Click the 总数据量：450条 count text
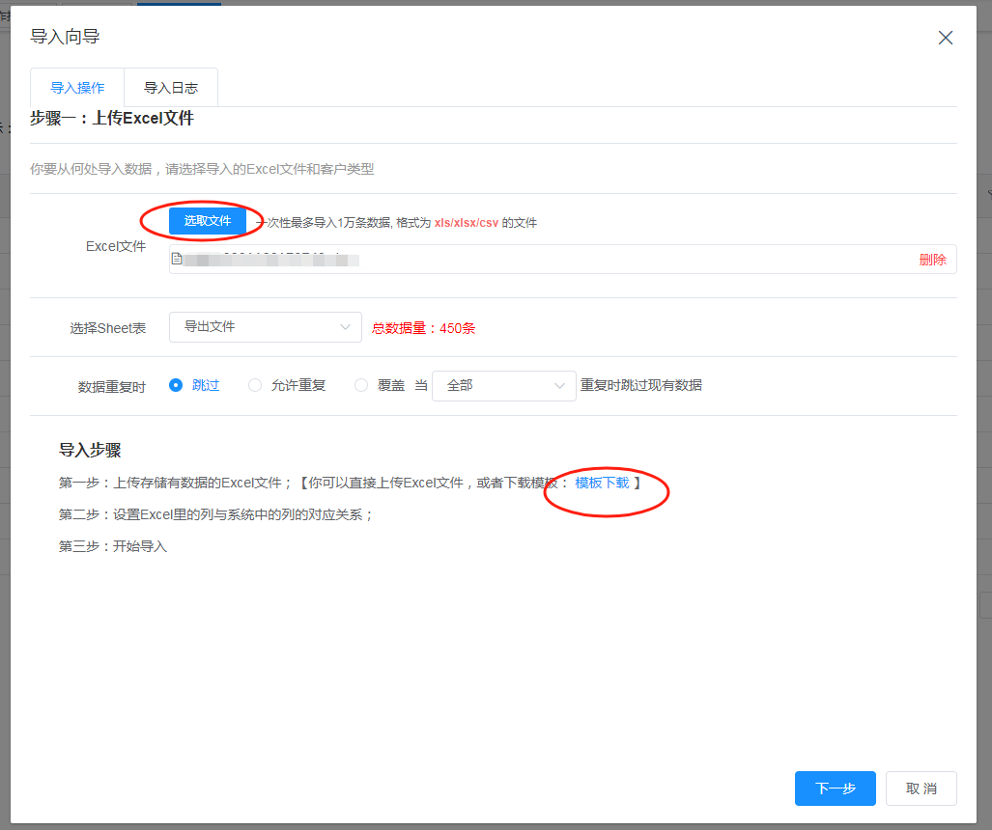The height and width of the screenshot is (830, 992). click(x=423, y=328)
